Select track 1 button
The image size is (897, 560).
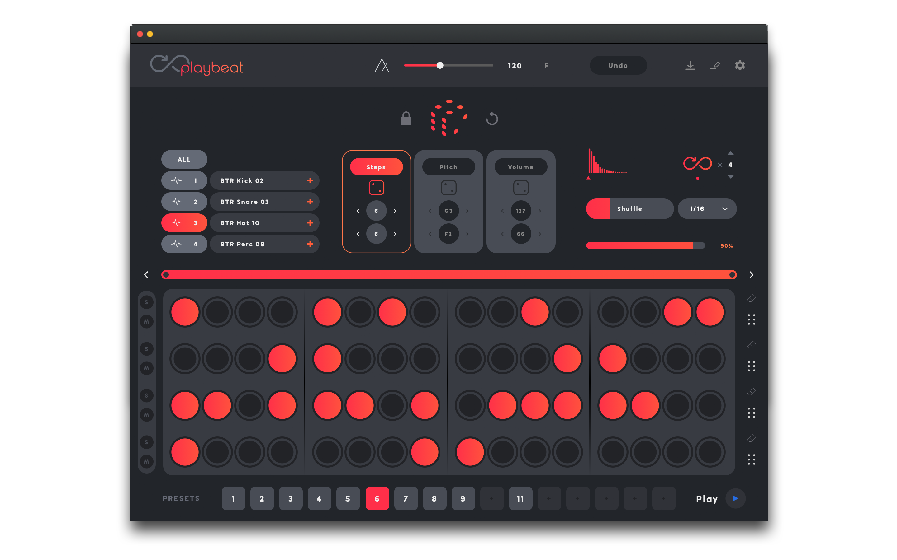tap(184, 180)
